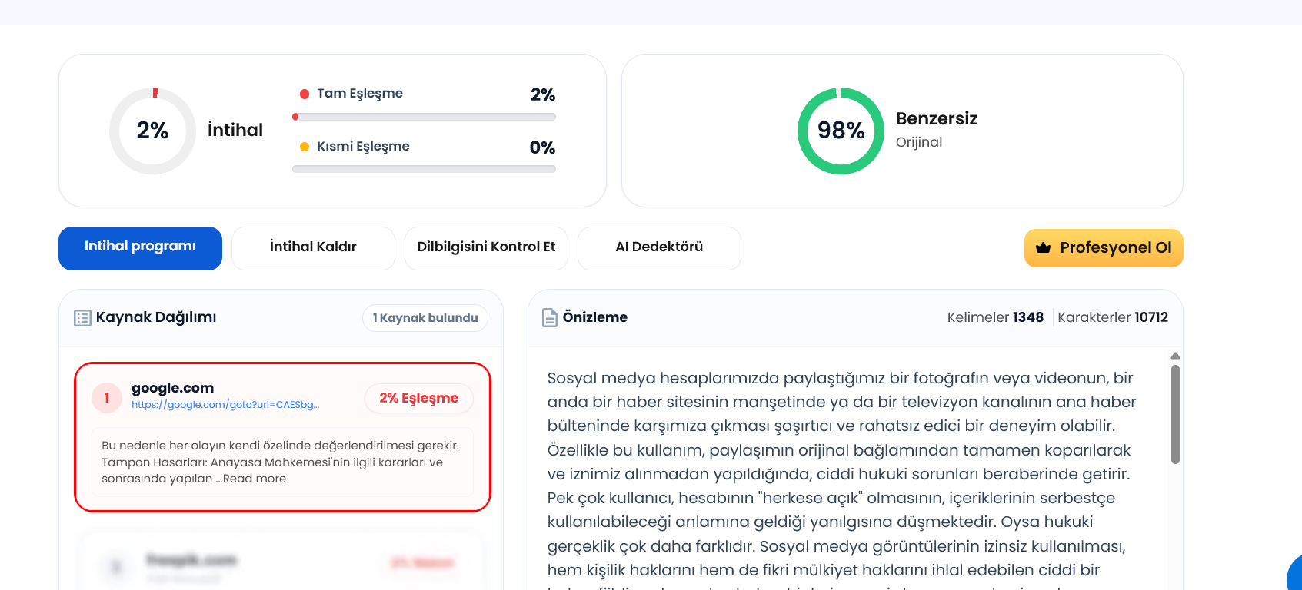1302x590 pixels.
Task: Click the yellow Kısmi Eşleşme dot
Action: pyautogui.click(x=305, y=147)
